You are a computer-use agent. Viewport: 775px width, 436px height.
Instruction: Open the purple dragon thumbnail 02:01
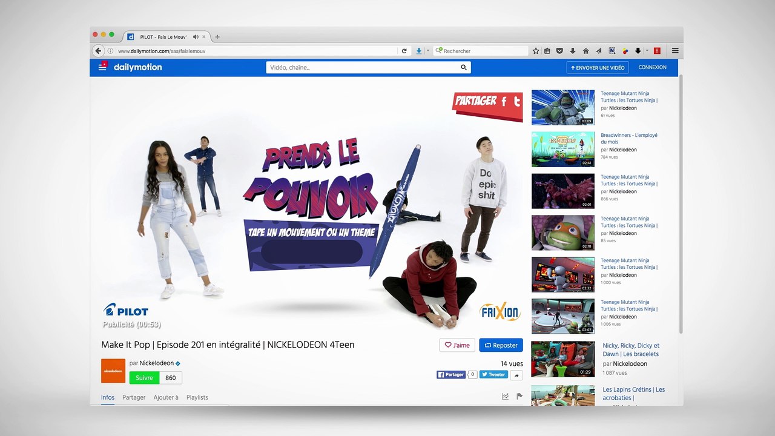tap(563, 191)
